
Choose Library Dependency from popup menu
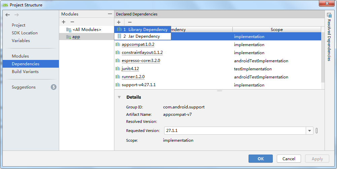[143, 29]
